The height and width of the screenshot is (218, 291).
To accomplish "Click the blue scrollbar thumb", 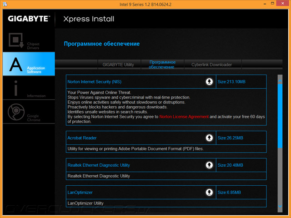I will [x=280, y=116].
